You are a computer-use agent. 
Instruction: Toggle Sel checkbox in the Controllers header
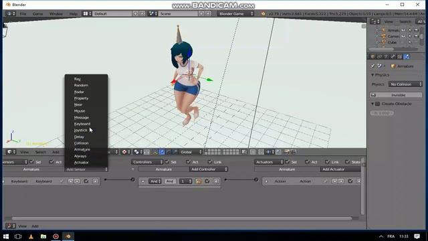tap(167, 162)
